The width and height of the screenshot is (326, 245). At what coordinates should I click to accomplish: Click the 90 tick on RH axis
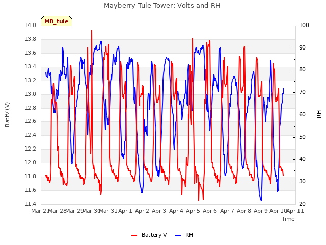pyautogui.click(x=302, y=47)
